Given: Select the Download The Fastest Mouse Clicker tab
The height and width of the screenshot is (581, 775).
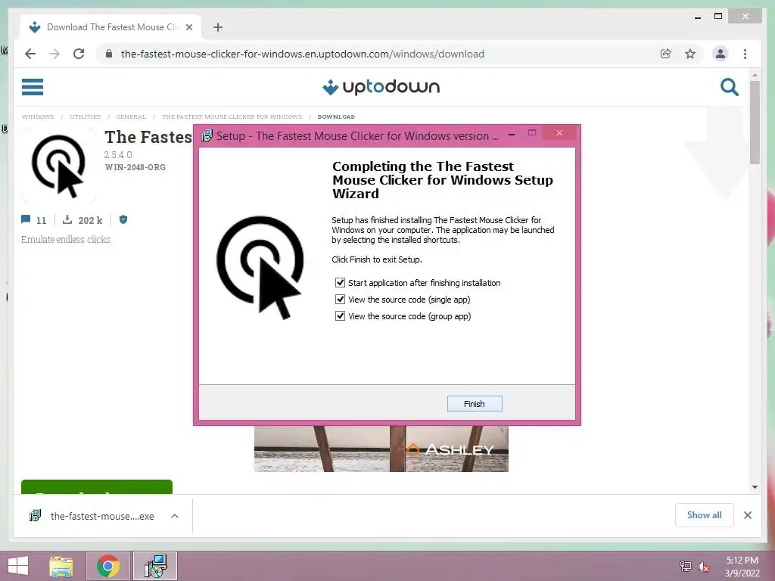Looking at the screenshot, I should (x=110, y=27).
